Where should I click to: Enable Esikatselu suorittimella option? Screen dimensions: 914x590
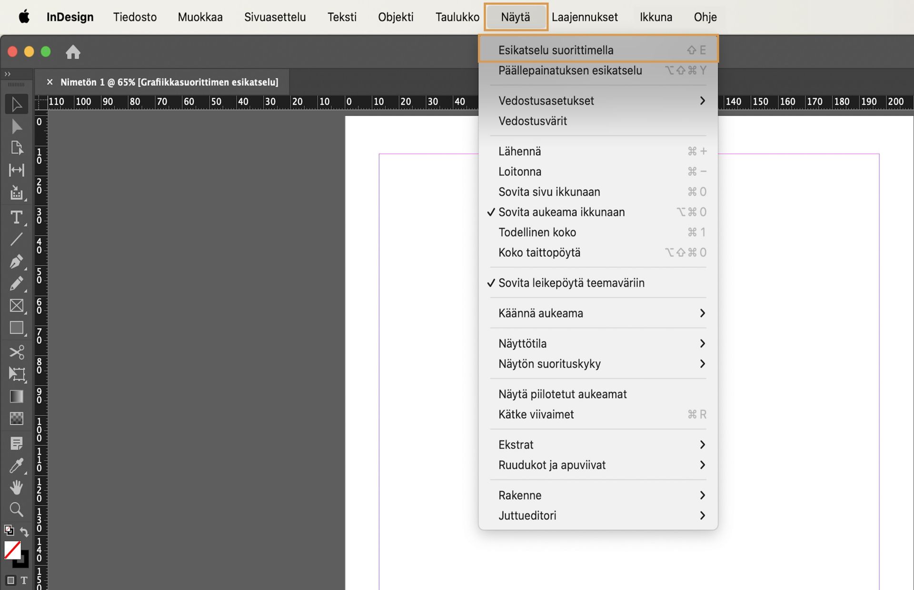pos(556,50)
